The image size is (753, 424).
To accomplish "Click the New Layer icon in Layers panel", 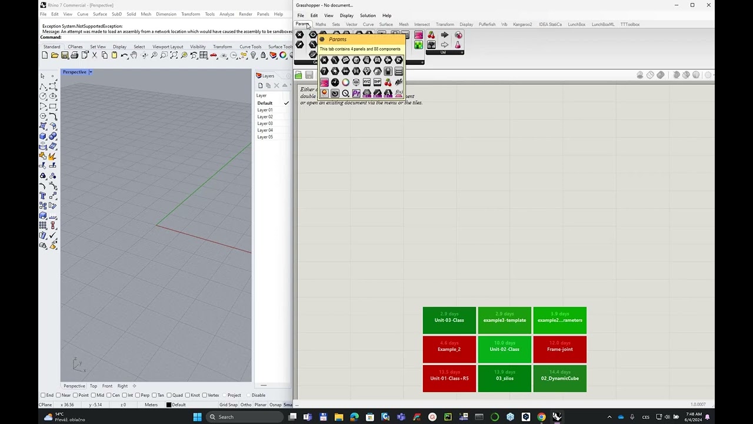I will [261, 85].
